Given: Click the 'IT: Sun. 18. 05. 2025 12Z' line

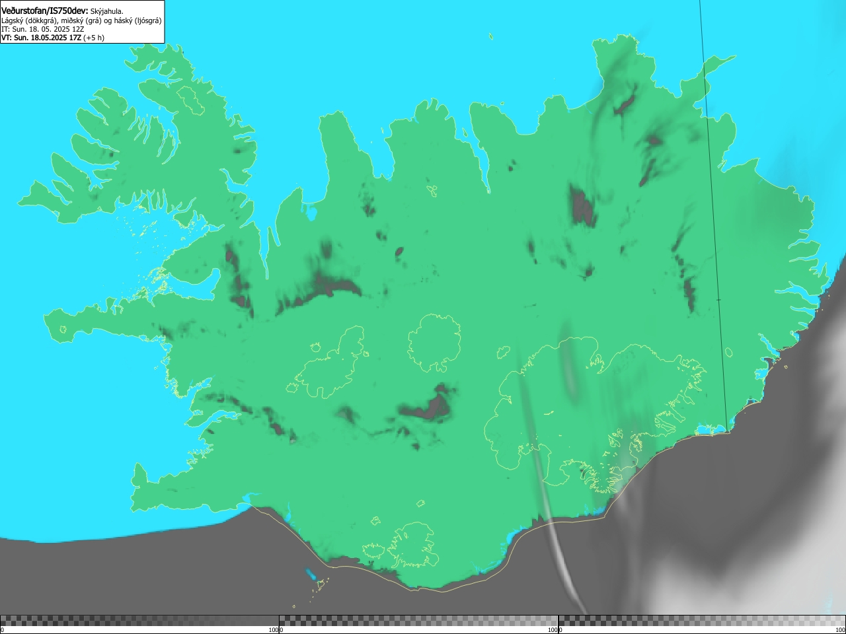Looking at the screenshot, I should 43,29.
